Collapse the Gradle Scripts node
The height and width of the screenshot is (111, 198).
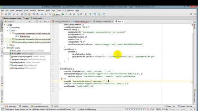pyautogui.click(x=5, y=48)
